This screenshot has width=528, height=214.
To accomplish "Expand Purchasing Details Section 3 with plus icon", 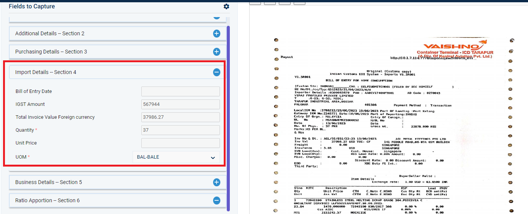I will point(217,52).
